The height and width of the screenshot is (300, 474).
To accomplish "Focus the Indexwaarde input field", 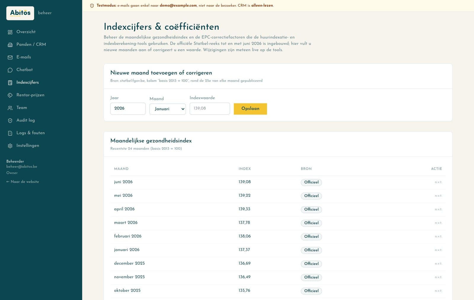I will [x=210, y=108].
